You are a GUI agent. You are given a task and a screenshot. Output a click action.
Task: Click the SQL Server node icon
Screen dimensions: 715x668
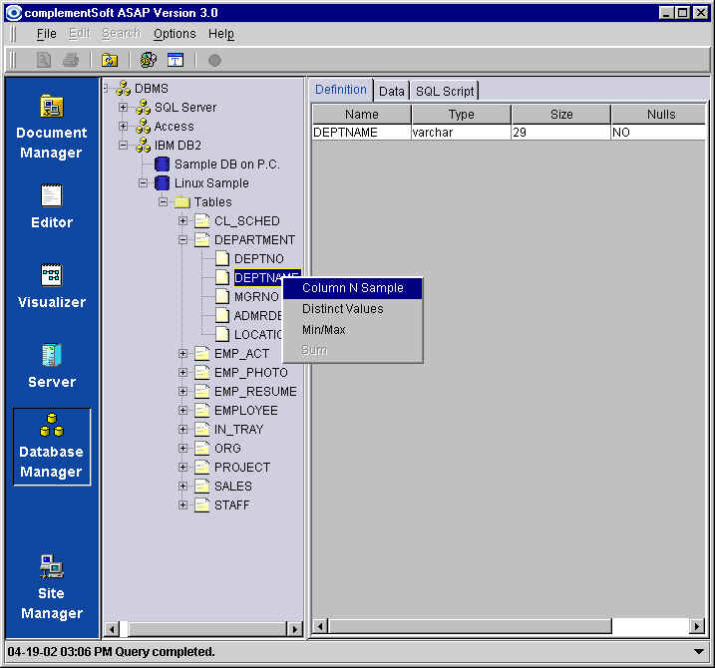(144, 107)
